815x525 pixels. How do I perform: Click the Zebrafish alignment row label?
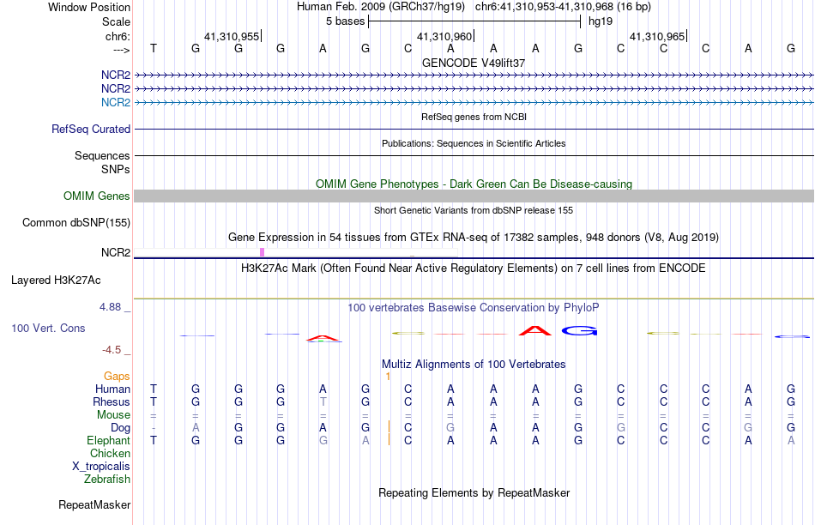[x=107, y=480]
